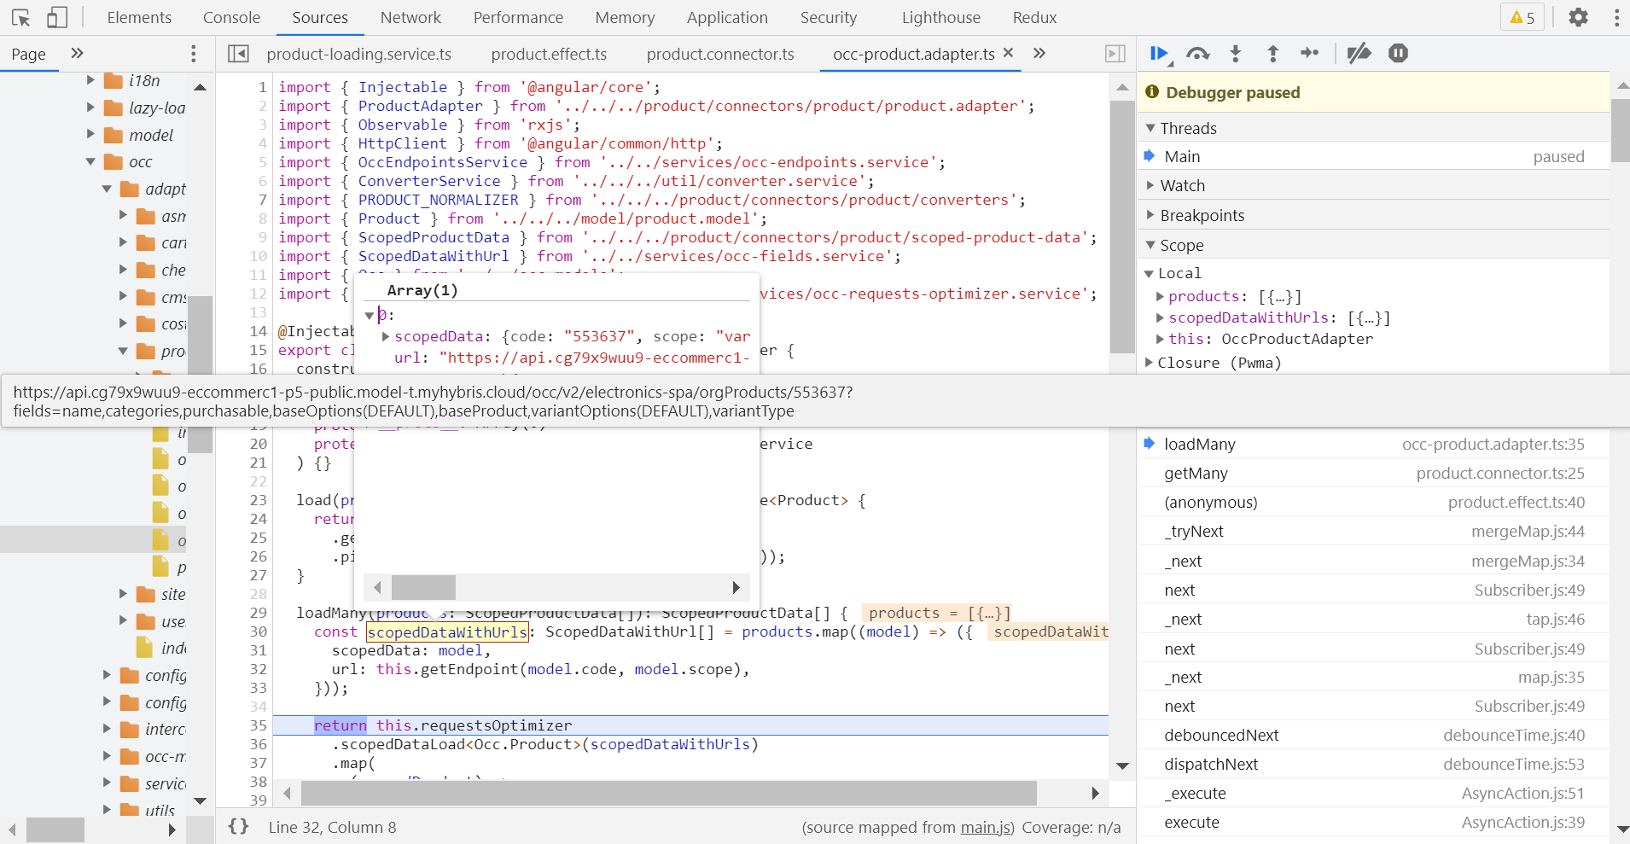Open the main.js source mapped link
This screenshot has height=844, width=1630.
tap(987, 827)
